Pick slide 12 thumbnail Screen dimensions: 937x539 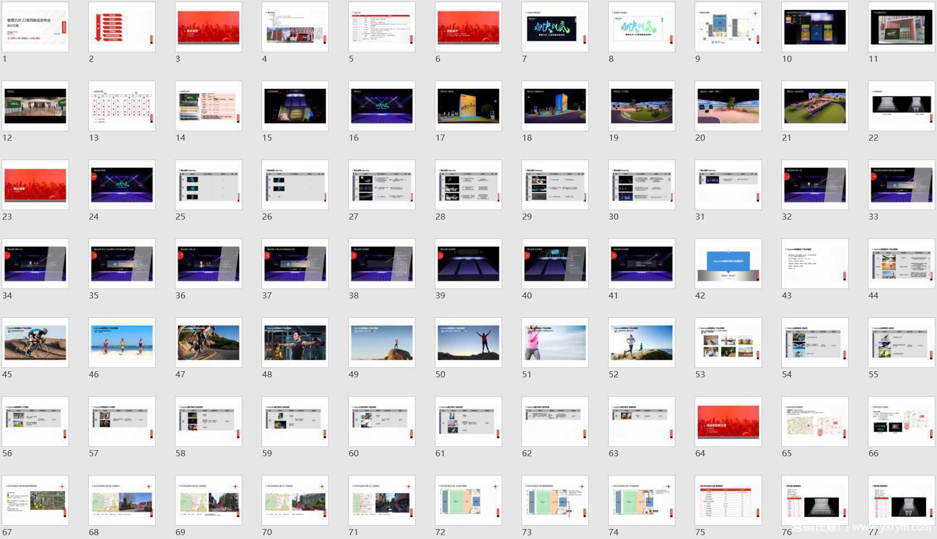[35, 106]
